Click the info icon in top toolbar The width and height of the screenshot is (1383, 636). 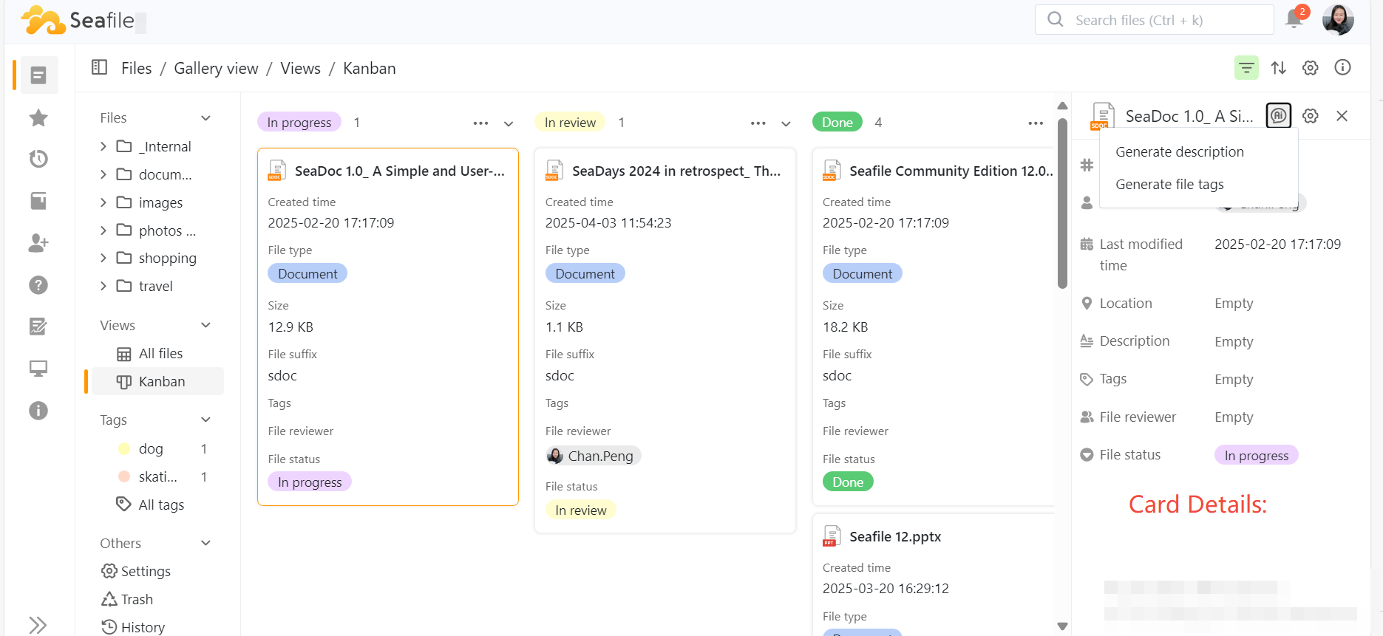point(1342,68)
